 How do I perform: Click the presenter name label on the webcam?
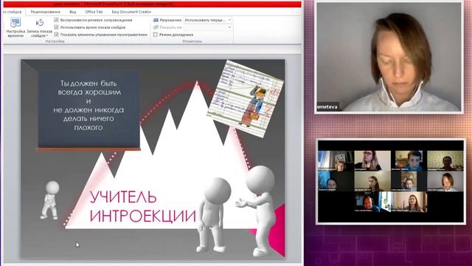pyautogui.click(x=327, y=106)
